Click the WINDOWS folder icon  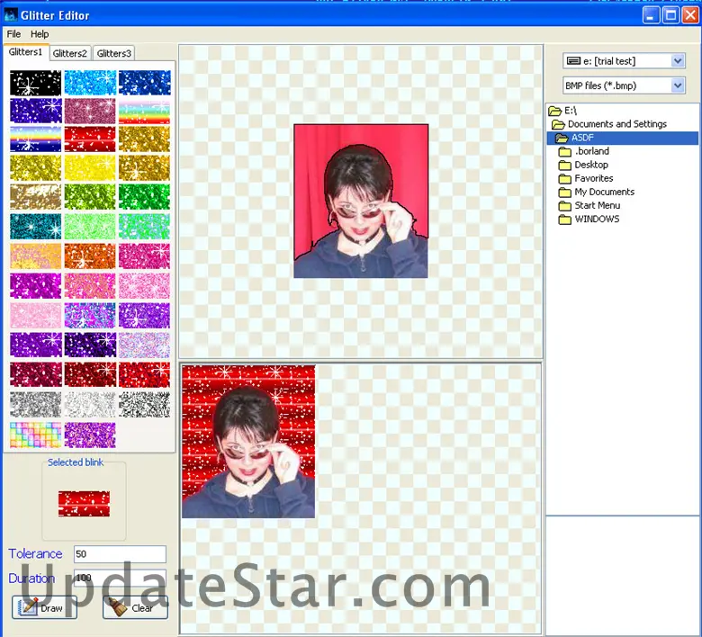point(565,220)
